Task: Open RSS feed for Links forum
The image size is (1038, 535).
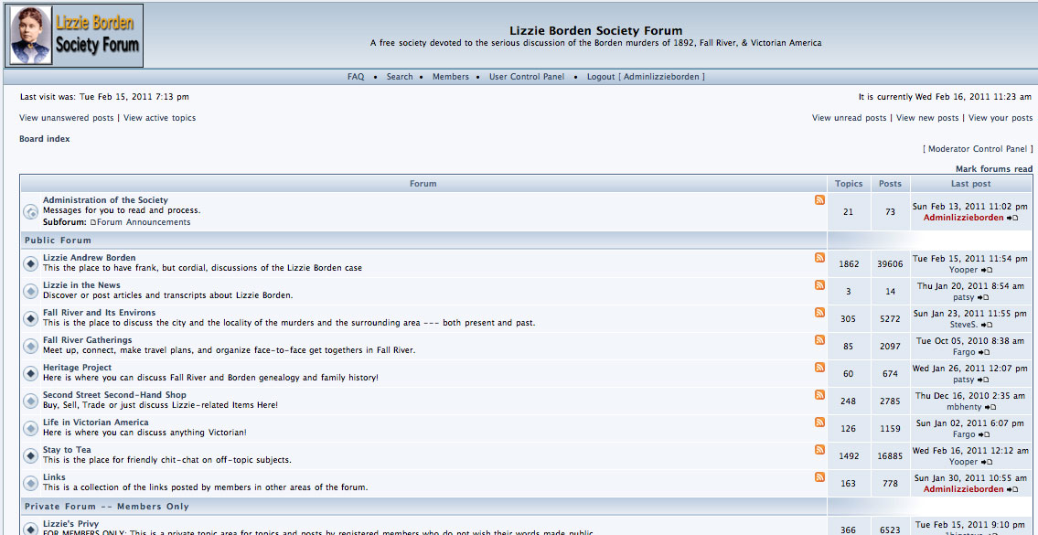Action: (819, 477)
